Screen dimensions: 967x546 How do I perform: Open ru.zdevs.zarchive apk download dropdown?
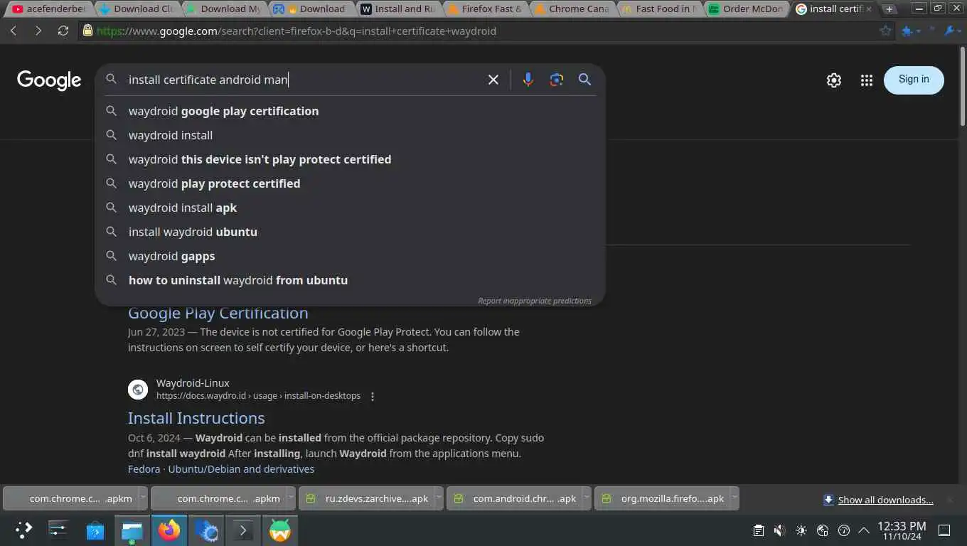pos(438,498)
